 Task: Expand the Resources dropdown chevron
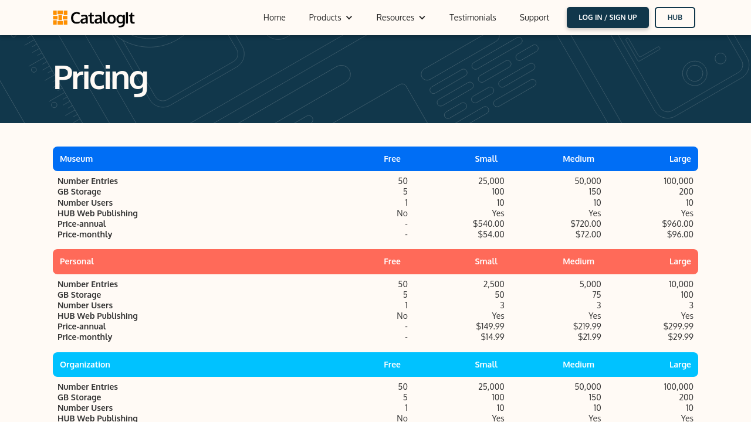422,18
